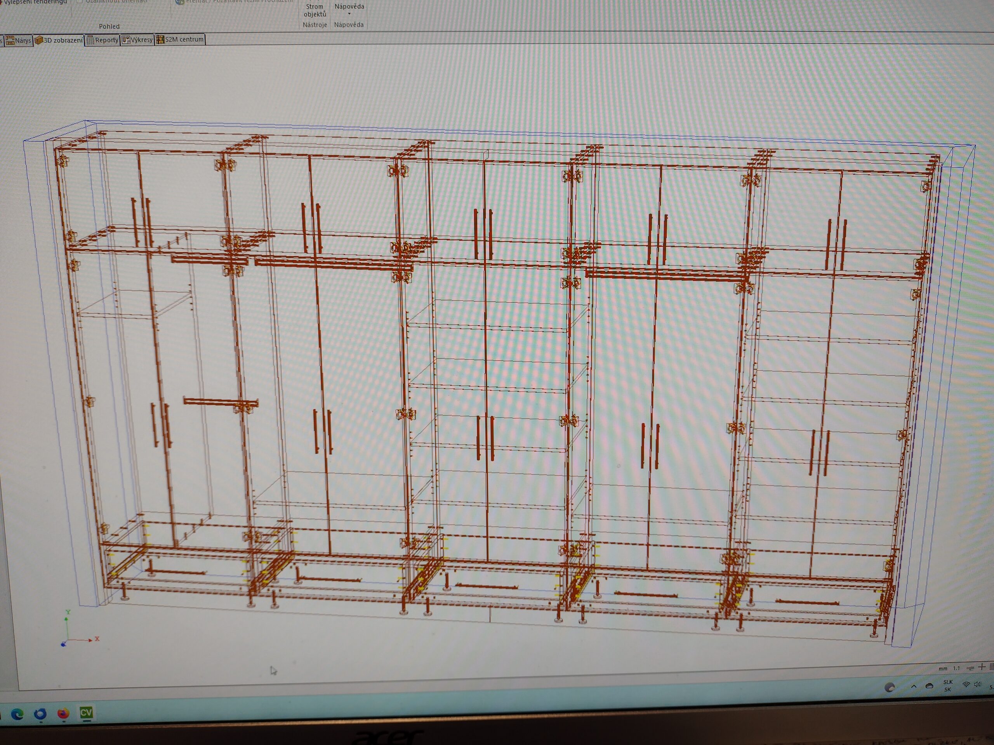
Task: Open the Wi-Fi network tray icon
Action: 966,684
